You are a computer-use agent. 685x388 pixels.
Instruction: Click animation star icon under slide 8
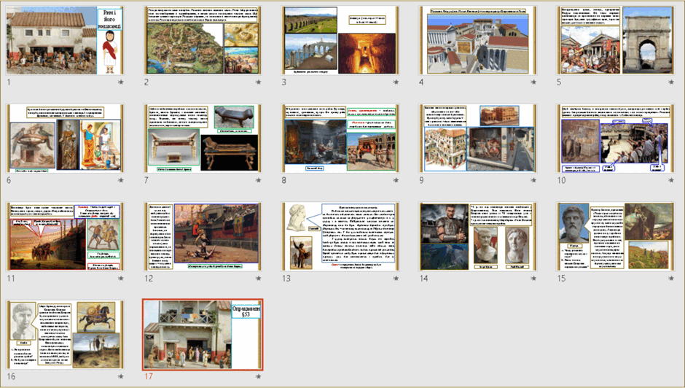pyautogui.click(x=396, y=180)
